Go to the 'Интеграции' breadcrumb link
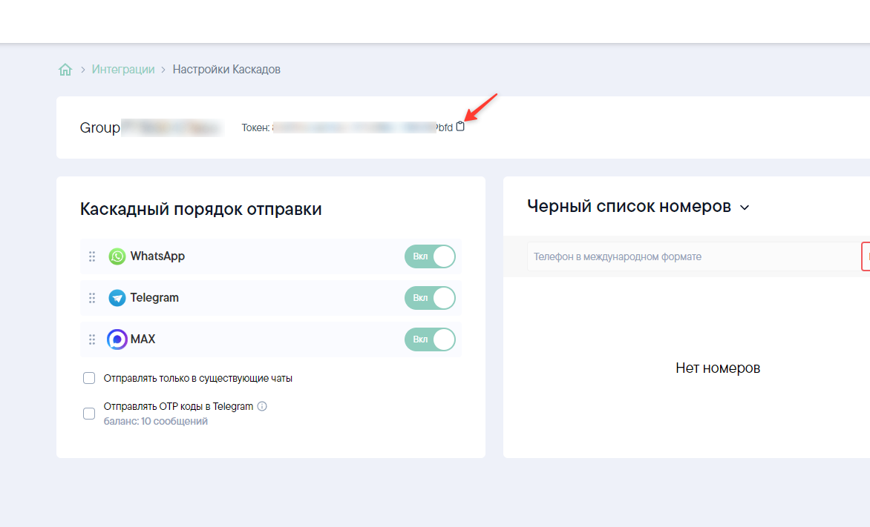The image size is (870, 527). [x=123, y=70]
